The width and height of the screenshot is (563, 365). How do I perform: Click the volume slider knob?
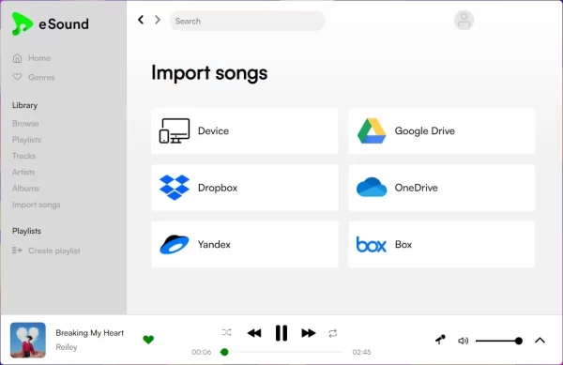click(519, 341)
